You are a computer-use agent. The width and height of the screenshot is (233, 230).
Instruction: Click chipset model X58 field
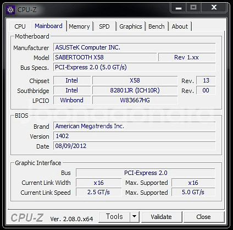click(135, 80)
